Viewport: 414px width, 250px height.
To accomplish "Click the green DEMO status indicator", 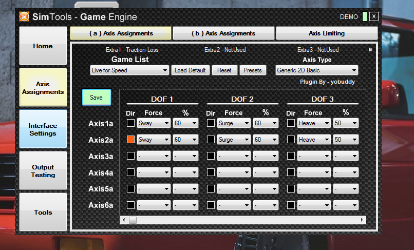I will coord(365,16).
